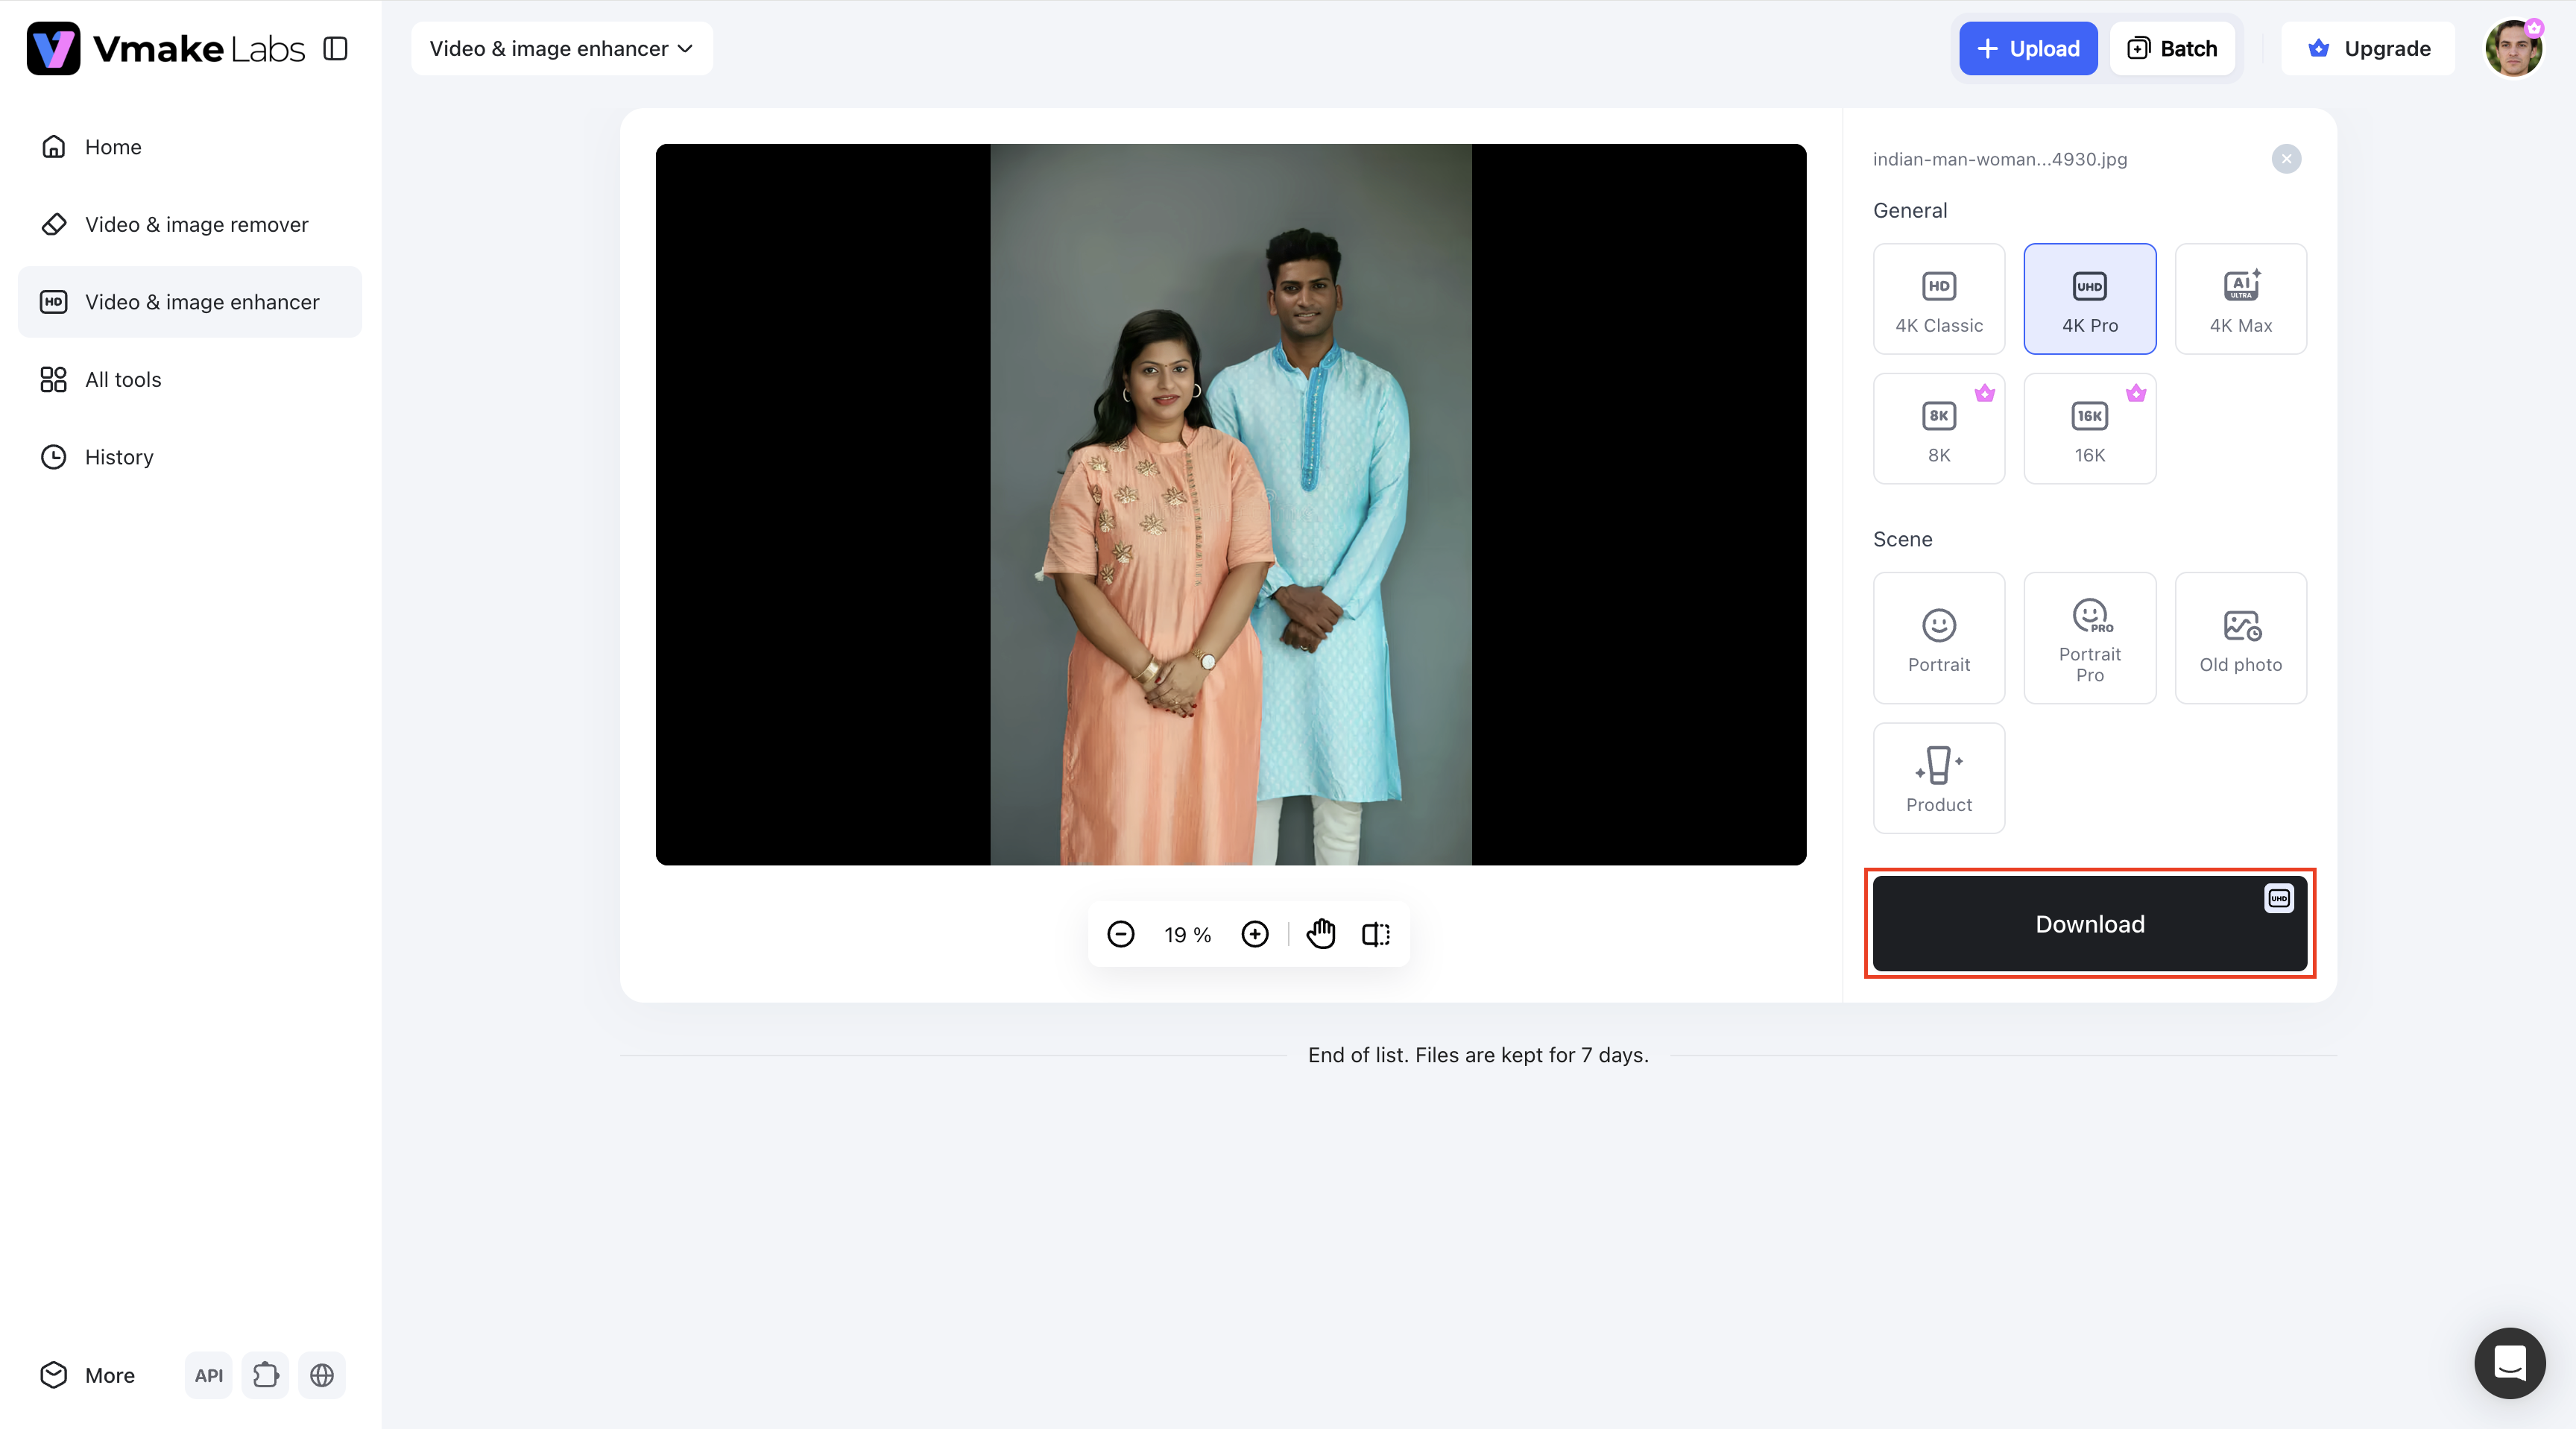Screen dimensions: 2576x1429
Task: Open the extension puzzle icon
Action: click(265, 1375)
